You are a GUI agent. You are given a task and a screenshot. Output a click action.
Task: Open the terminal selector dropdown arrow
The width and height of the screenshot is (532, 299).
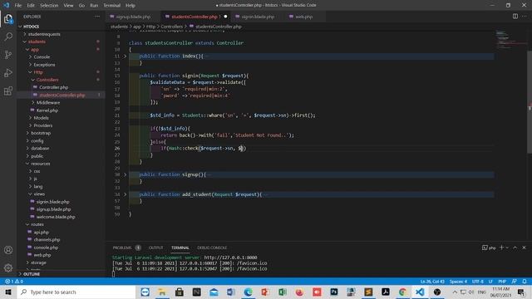tap(508, 248)
